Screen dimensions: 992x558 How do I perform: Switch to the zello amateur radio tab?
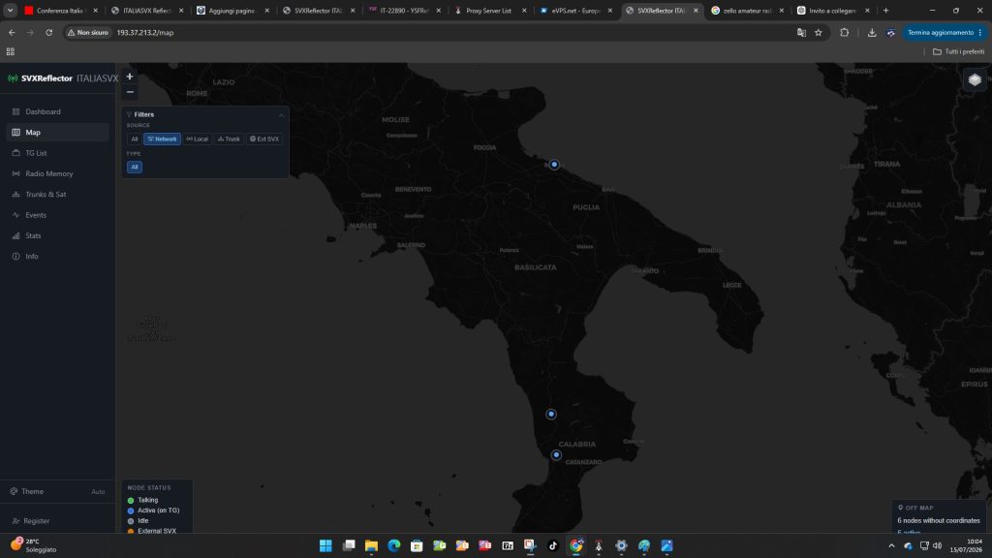coord(747,11)
